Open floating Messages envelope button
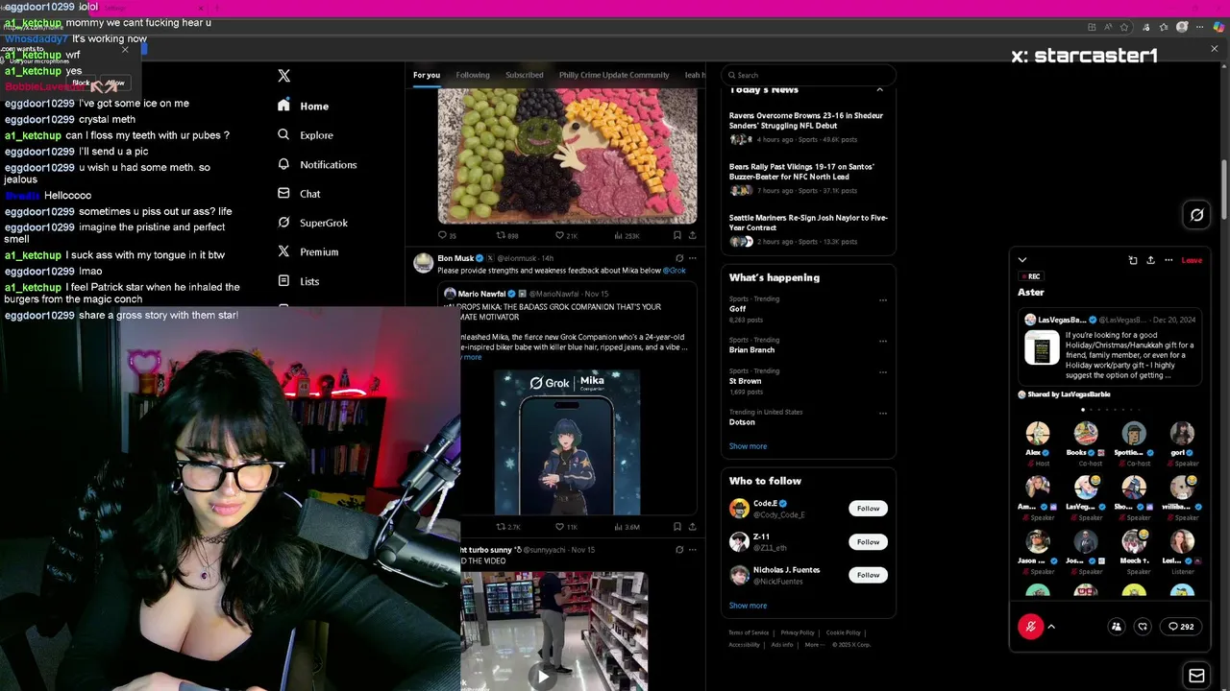 1197,676
